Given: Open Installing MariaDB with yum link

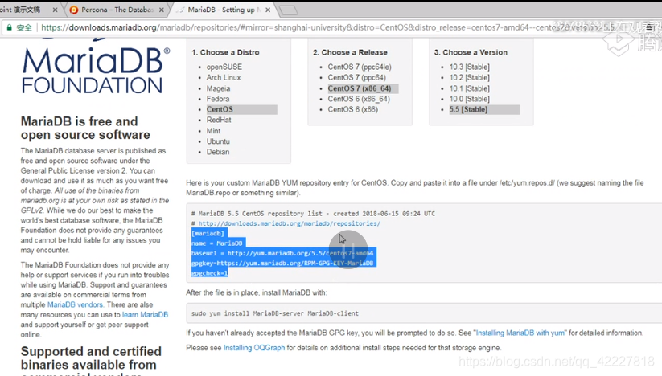Looking at the screenshot, I should (520, 333).
